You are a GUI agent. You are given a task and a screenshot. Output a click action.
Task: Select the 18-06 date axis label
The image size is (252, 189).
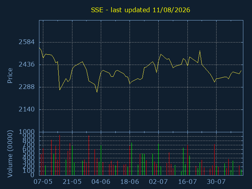[130, 182]
